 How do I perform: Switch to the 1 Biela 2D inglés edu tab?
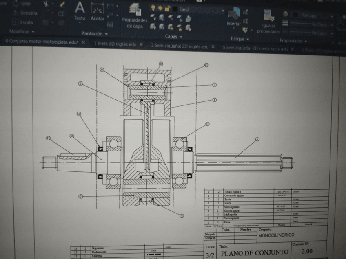[115, 44]
